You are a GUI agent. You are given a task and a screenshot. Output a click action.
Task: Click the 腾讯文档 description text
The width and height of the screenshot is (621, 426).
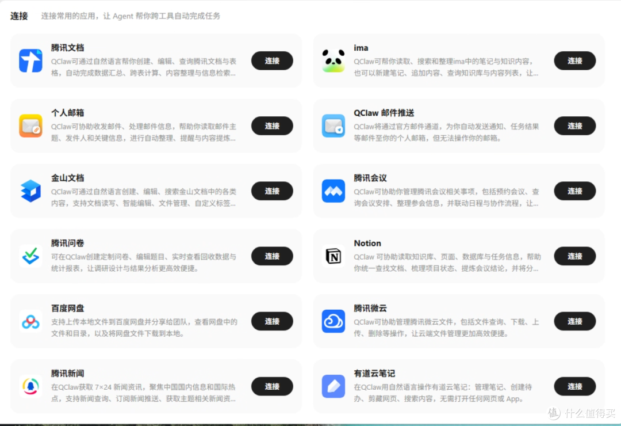(x=143, y=67)
